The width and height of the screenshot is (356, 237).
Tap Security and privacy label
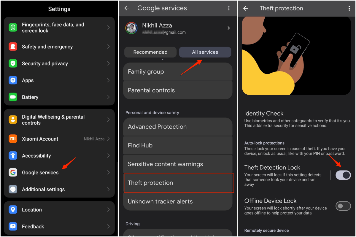(x=45, y=63)
